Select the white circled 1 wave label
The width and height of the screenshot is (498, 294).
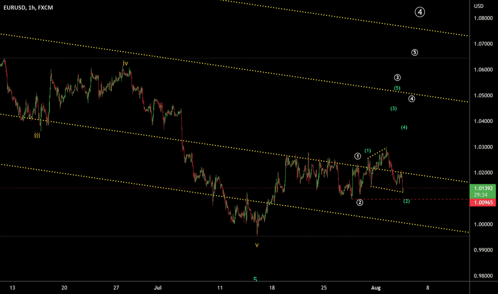(x=357, y=156)
